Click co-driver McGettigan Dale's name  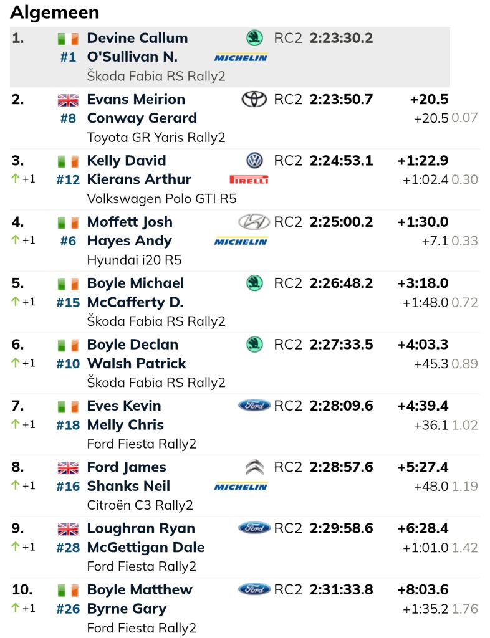pyautogui.click(x=146, y=547)
